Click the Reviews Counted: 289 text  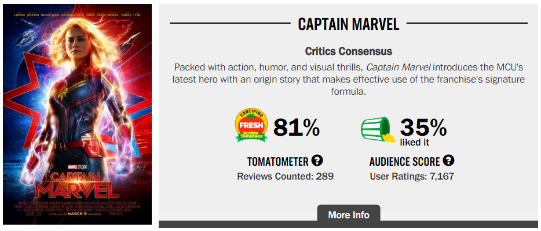[x=286, y=177]
